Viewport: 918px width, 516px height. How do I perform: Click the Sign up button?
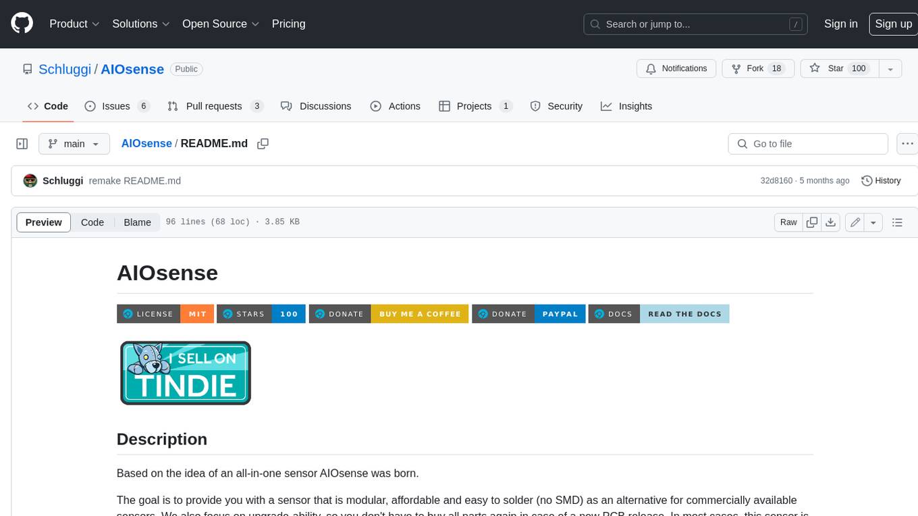pos(893,24)
